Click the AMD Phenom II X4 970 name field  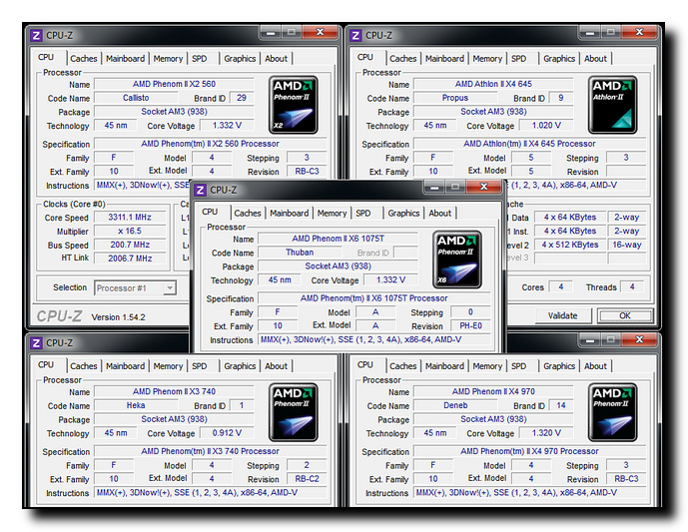(x=493, y=391)
